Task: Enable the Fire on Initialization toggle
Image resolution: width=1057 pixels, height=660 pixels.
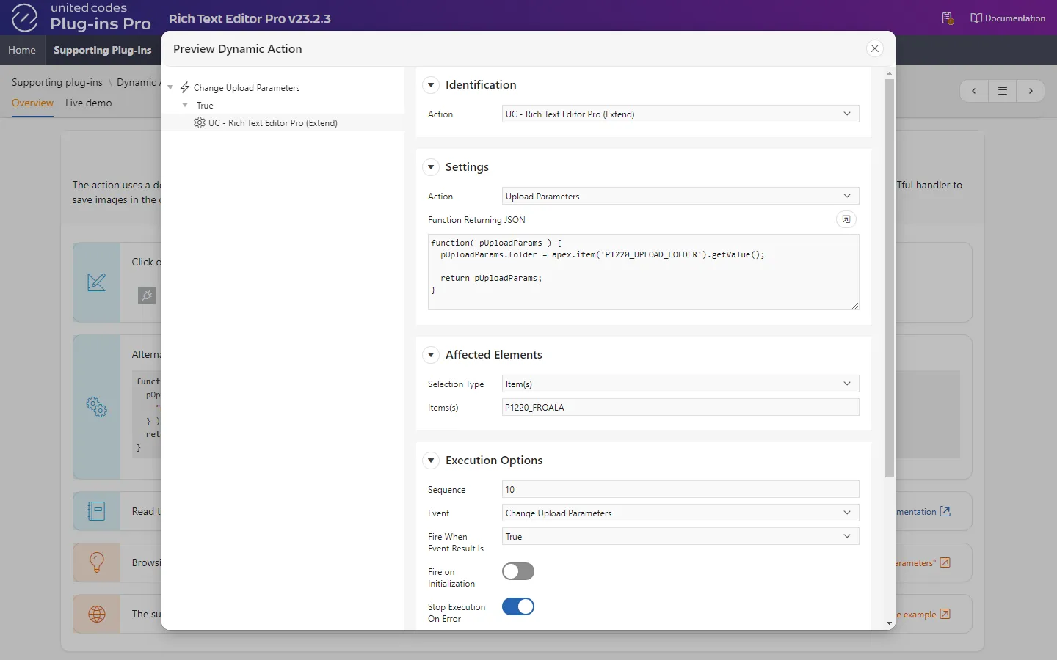Action: (517, 571)
